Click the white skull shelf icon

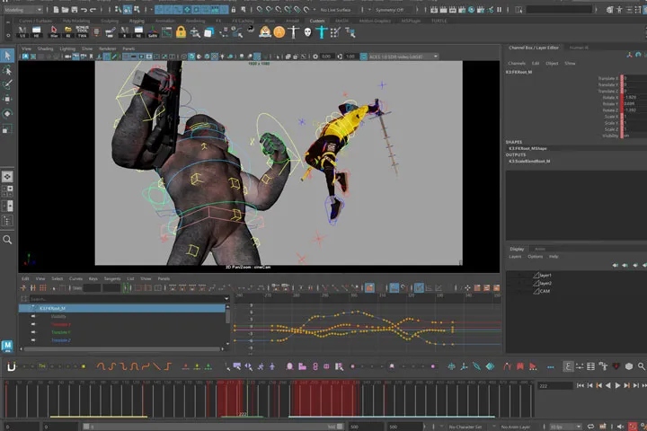307,31
